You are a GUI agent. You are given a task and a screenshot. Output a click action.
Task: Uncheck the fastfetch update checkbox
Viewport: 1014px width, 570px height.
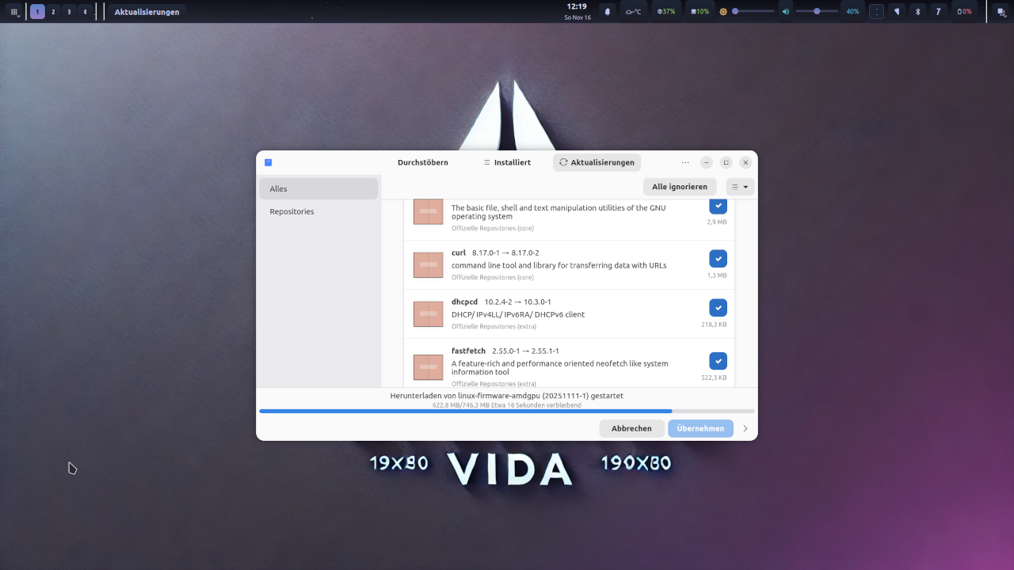click(x=718, y=361)
